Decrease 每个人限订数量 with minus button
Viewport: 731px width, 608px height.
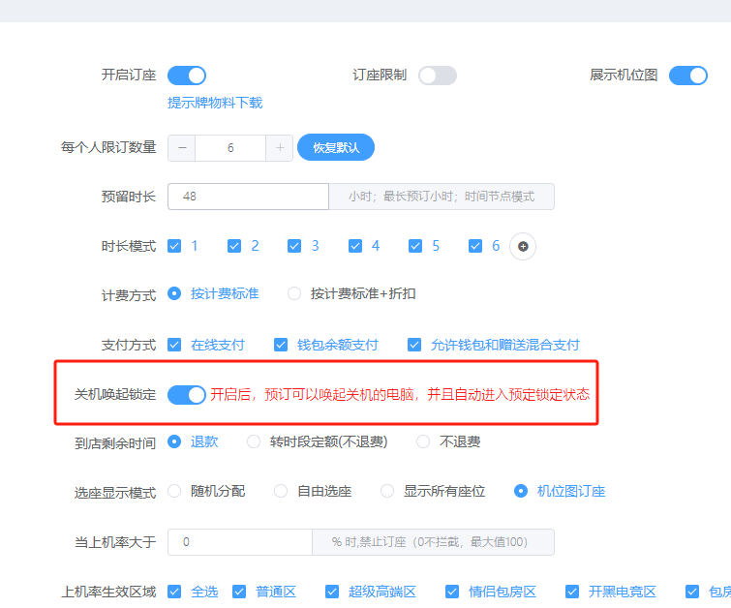tap(182, 148)
